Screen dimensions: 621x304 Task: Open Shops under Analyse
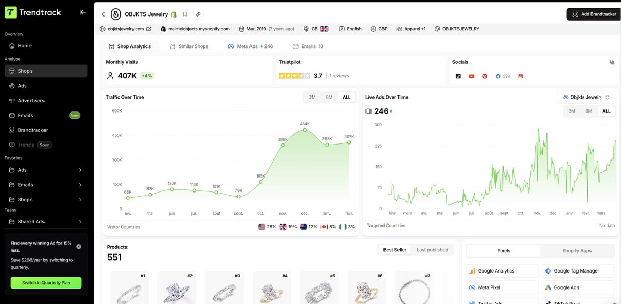pos(46,71)
